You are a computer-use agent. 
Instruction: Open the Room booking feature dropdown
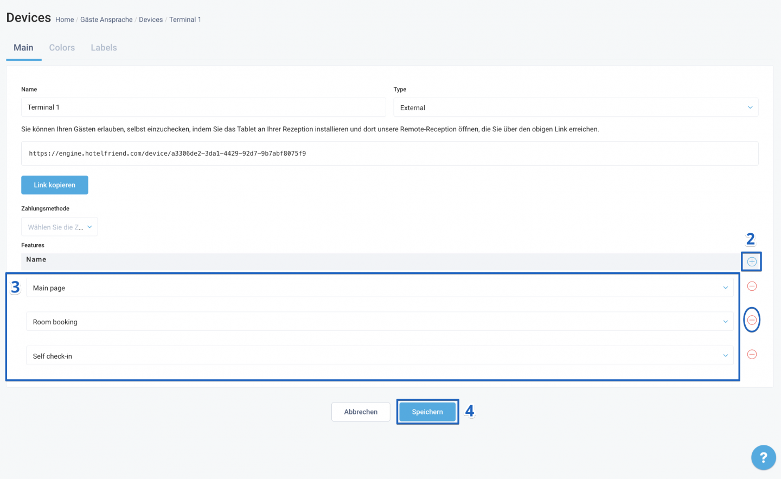pos(380,322)
